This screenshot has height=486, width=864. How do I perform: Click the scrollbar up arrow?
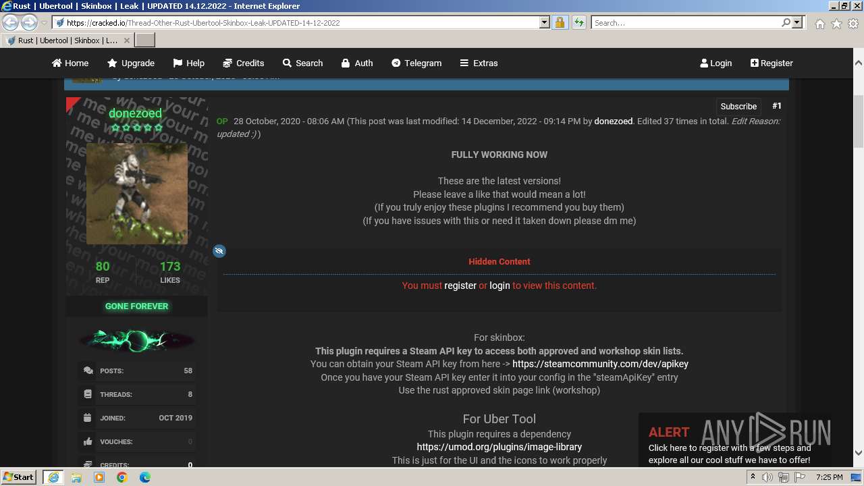tap(859, 63)
